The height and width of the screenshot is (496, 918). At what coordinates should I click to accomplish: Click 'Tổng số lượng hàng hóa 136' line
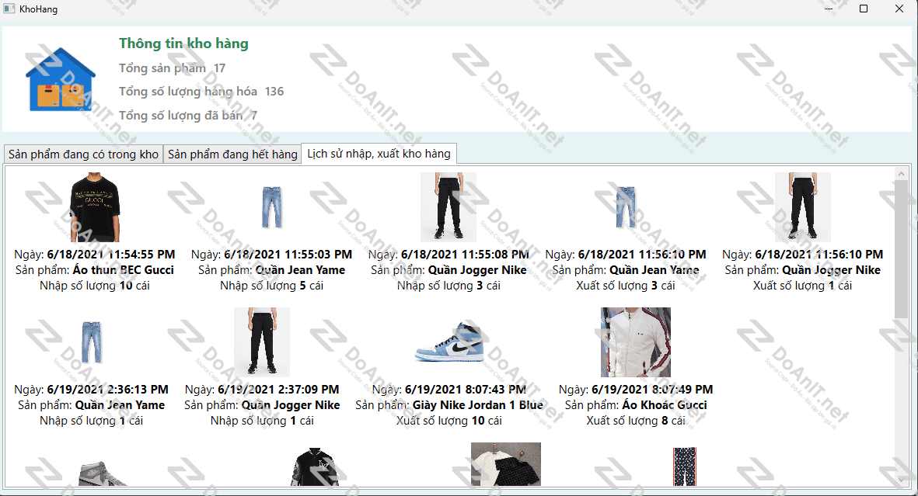[201, 92]
